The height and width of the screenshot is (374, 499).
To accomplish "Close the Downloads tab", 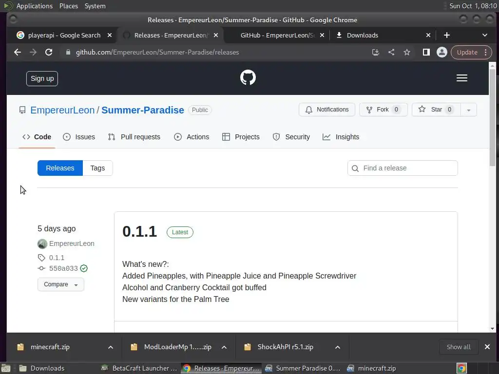I will [428, 35].
